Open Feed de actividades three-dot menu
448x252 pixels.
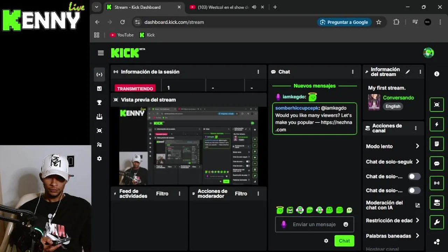coord(180,194)
